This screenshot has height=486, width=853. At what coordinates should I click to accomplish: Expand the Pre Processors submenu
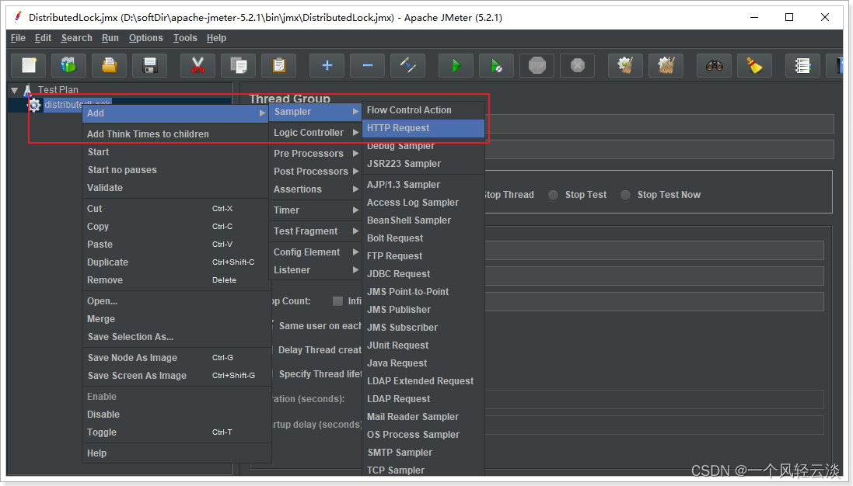click(316, 154)
